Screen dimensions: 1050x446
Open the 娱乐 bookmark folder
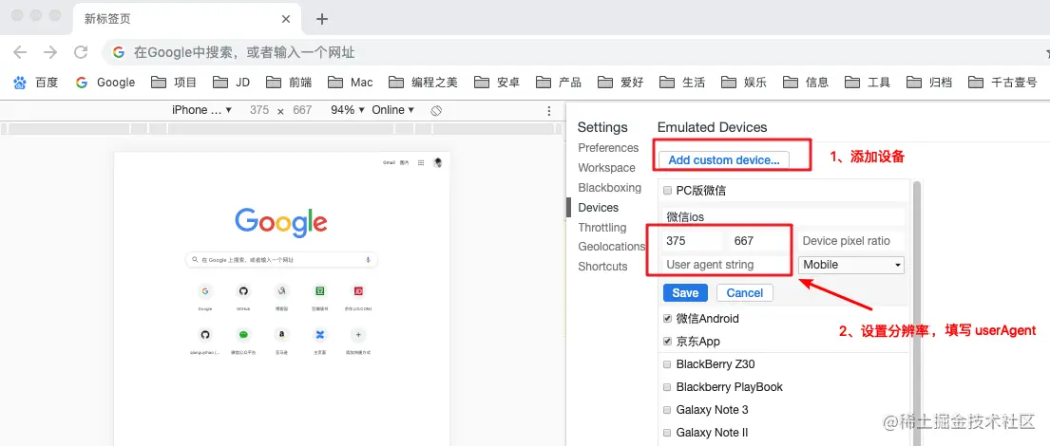point(744,83)
